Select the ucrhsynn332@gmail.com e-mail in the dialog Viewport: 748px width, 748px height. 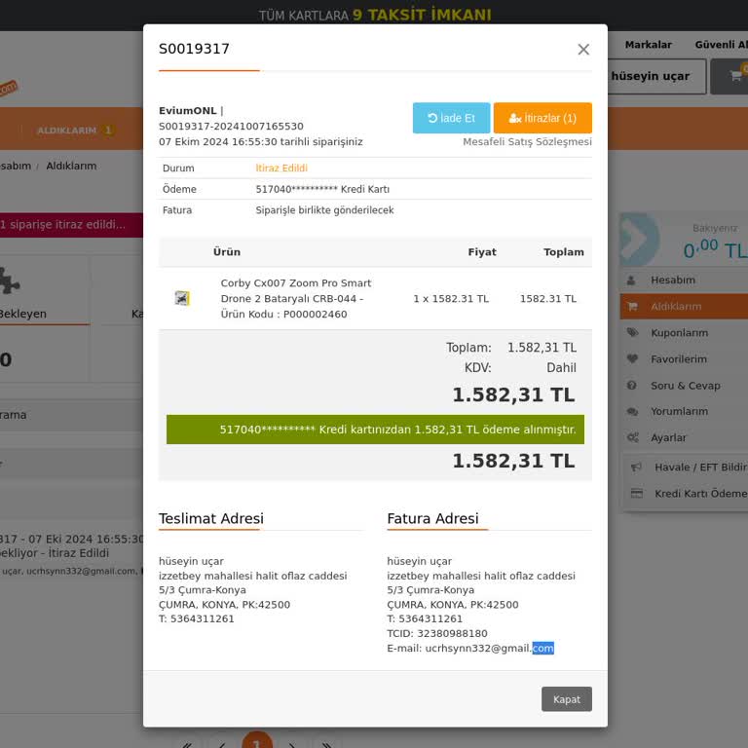tap(490, 649)
